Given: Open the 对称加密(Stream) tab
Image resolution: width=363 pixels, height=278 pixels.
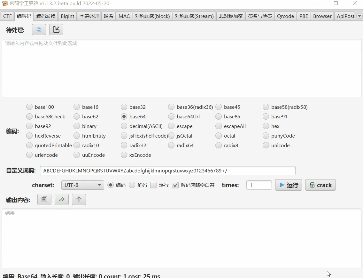Looking at the screenshot, I should 194,16.
